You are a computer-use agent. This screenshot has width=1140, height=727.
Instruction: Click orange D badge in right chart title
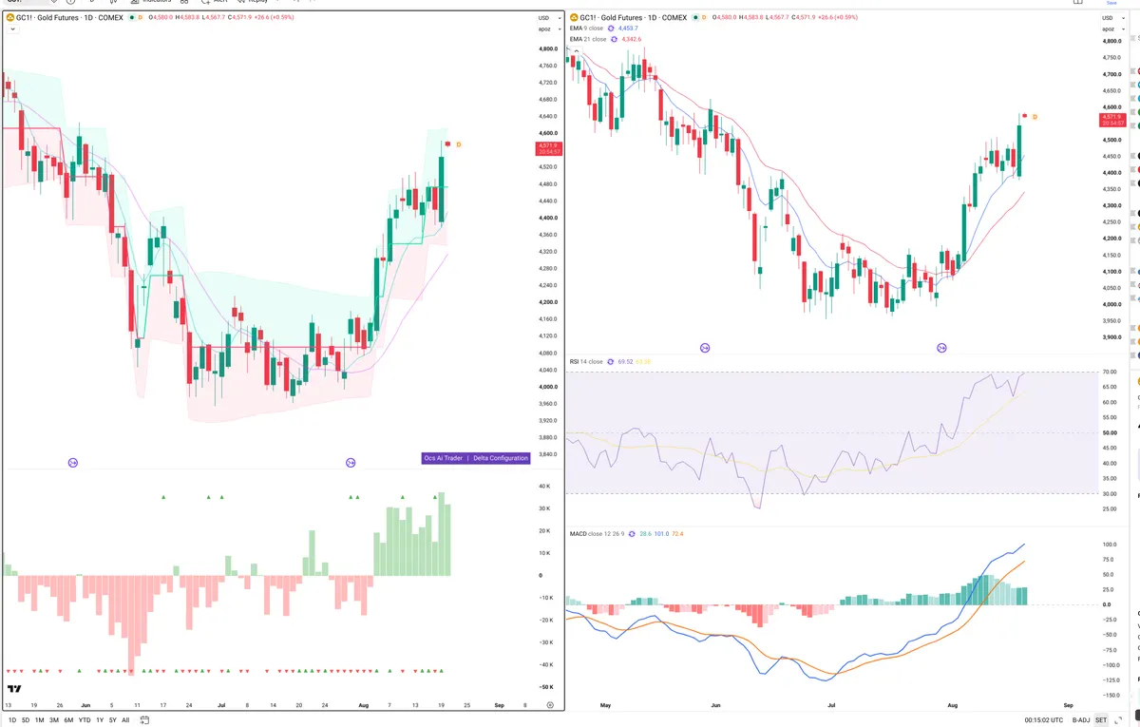point(706,18)
